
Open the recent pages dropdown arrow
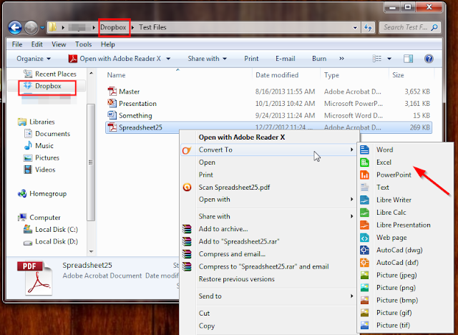[x=42, y=28]
